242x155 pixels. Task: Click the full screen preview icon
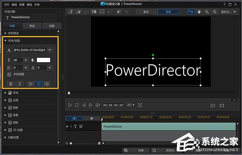click(x=140, y=105)
